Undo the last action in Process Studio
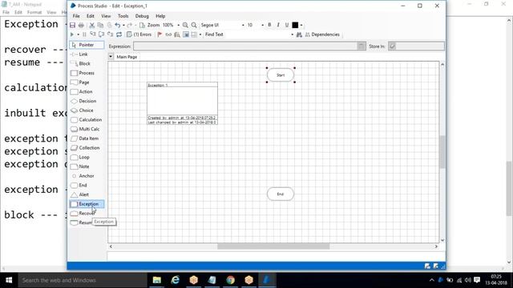Screen dimensions: 513x288 118,25
